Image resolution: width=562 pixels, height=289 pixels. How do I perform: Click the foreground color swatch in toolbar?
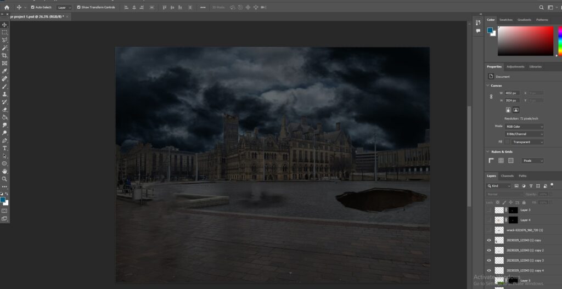pos(3,200)
